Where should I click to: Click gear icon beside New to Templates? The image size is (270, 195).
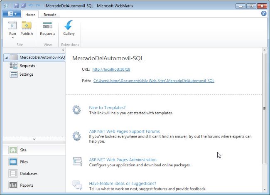pyautogui.click(x=76, y=110)
